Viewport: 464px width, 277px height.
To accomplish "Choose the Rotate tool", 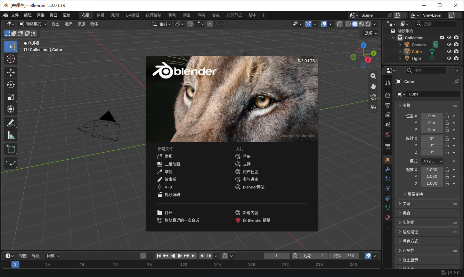I will point(11,85).
